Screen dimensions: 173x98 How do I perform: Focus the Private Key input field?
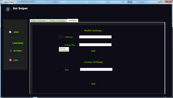click(x=95, y=45)
